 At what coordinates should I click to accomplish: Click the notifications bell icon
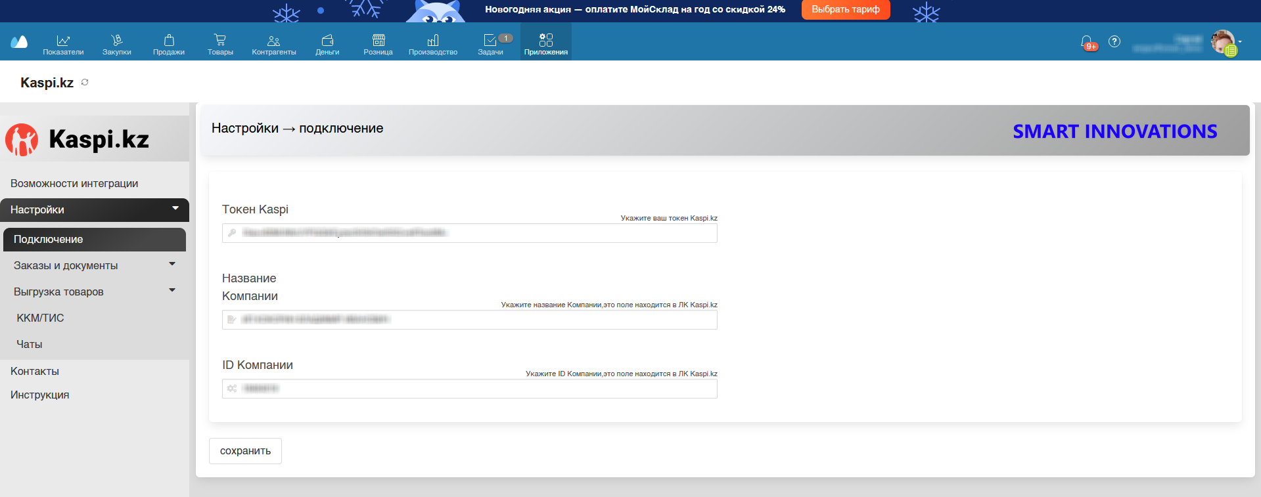pos(1086,42)
